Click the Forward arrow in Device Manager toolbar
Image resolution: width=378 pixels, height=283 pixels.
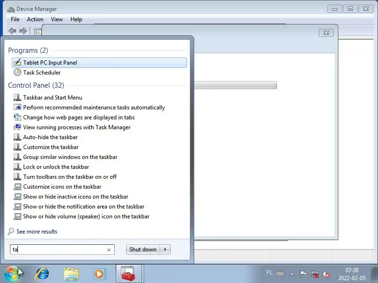click(x=23, y=31)
